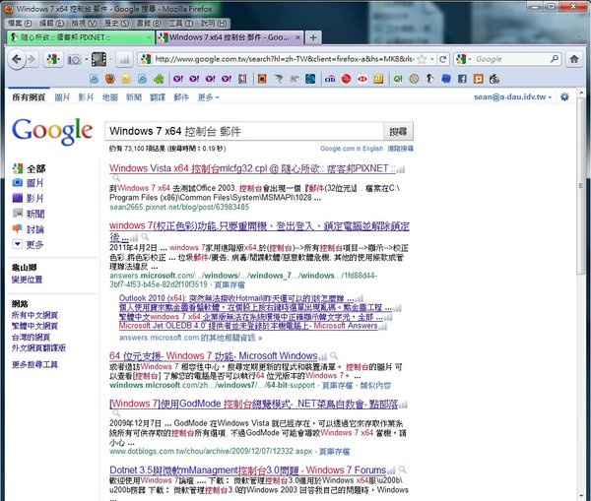
Task: Close the Windows 7 x64 Google tab
Action: coord(297,37)
